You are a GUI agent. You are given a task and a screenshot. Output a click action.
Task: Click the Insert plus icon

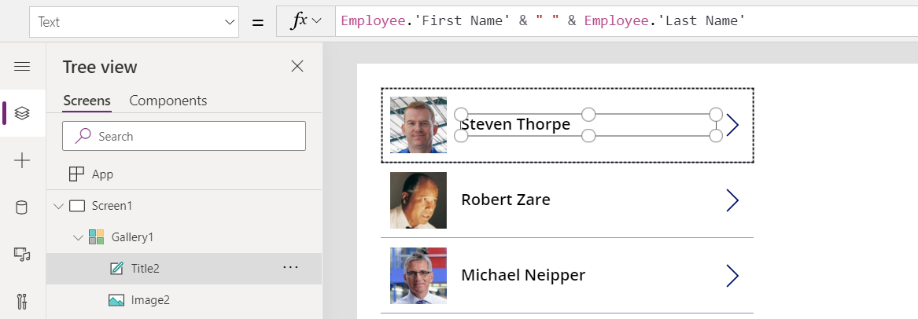pos(22,161)
